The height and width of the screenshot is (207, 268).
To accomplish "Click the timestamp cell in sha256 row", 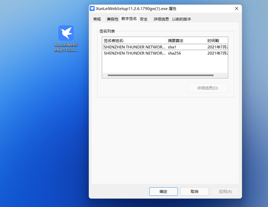I will coord(218,53).
